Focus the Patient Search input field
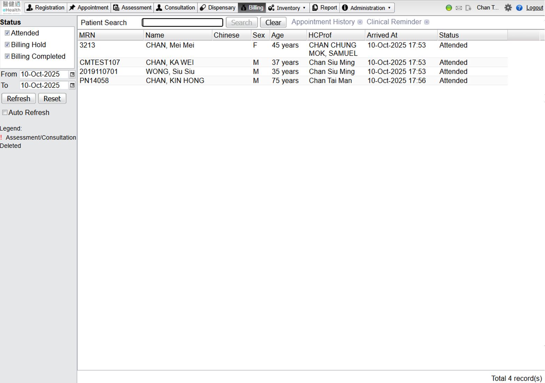The width and height of the screenshot is (545, 383). pos(182,23)
